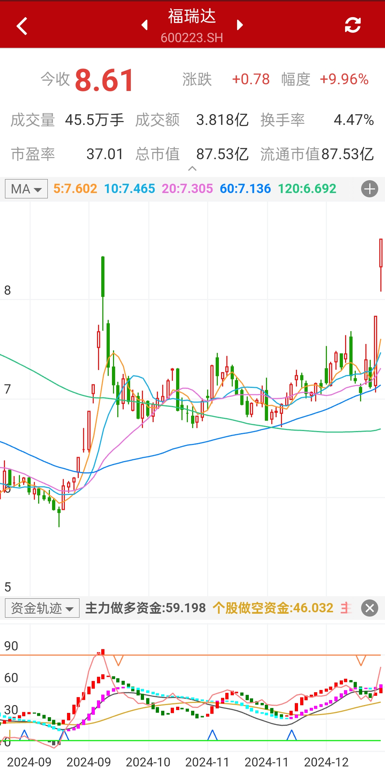Tap volume value 45.5万手

pyautogui.click(x=94, y=120)
